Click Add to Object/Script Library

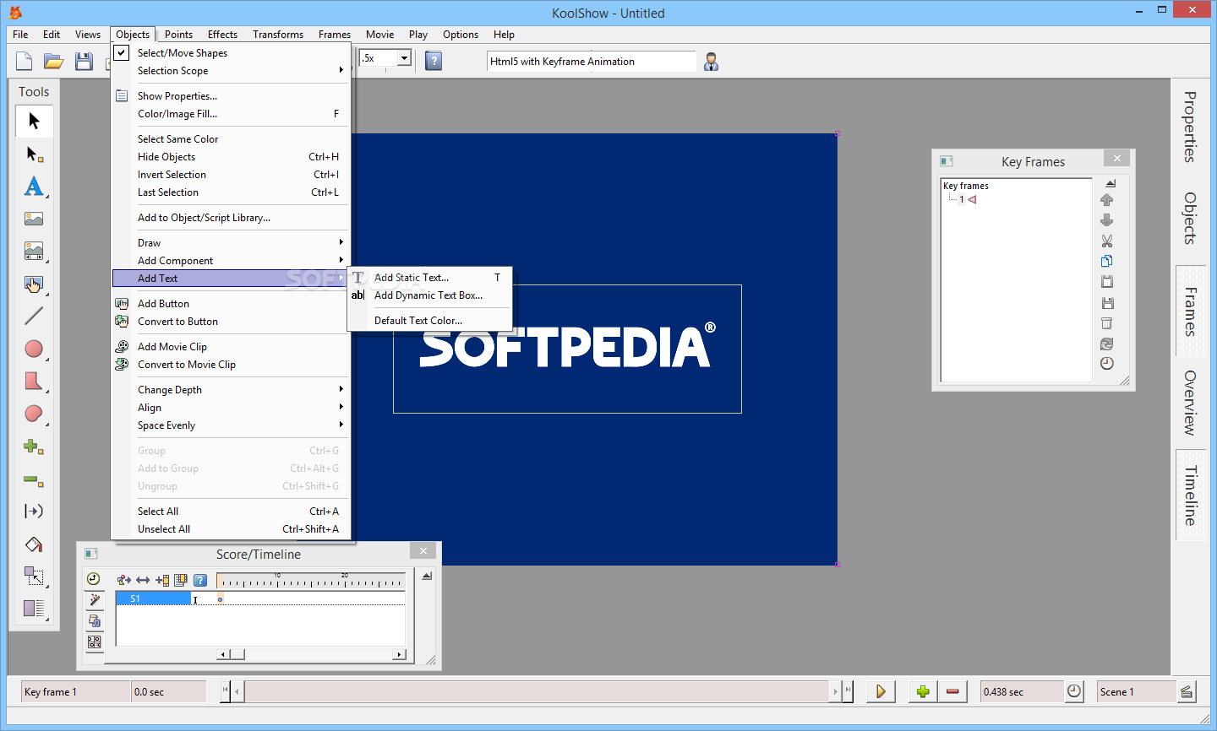pyautogui.click(x=231, y=218)
